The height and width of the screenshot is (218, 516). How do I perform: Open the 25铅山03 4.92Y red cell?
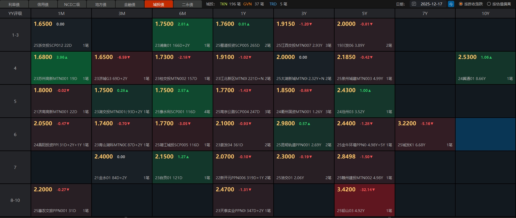click(x=365, y=200)
